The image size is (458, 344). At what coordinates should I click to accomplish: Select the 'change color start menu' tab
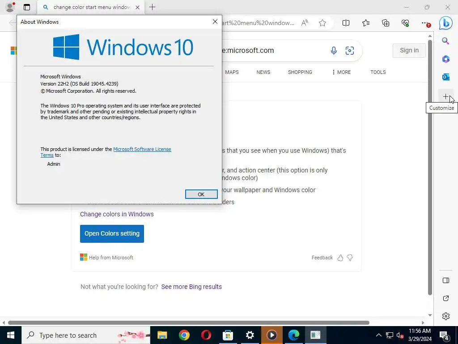pyautogui.click(x=91, y=7)
